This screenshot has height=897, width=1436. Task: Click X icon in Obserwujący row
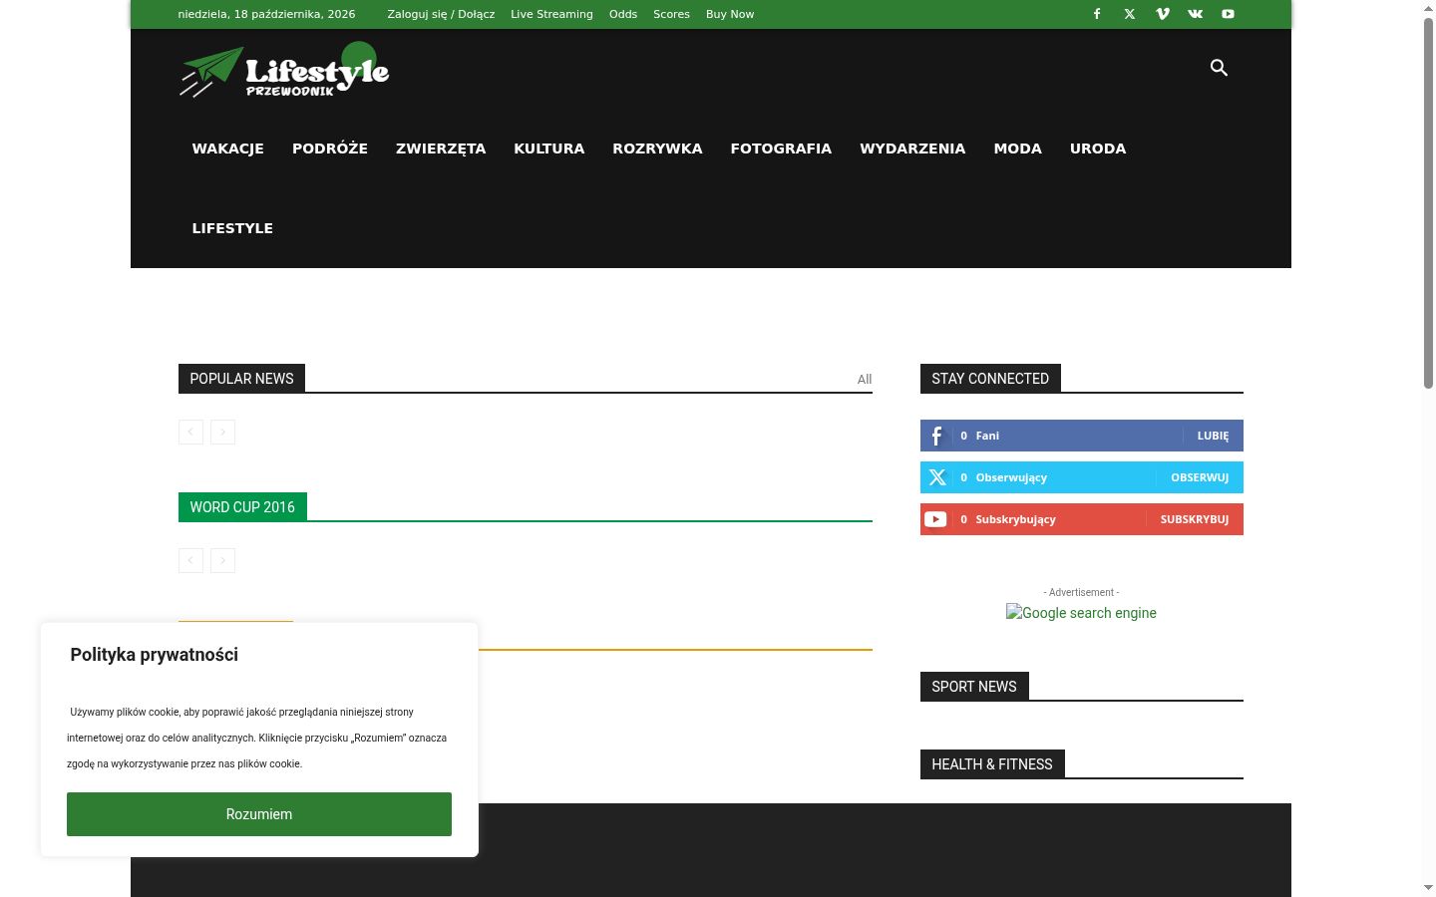pyautogui.click(x=936, y=477)
